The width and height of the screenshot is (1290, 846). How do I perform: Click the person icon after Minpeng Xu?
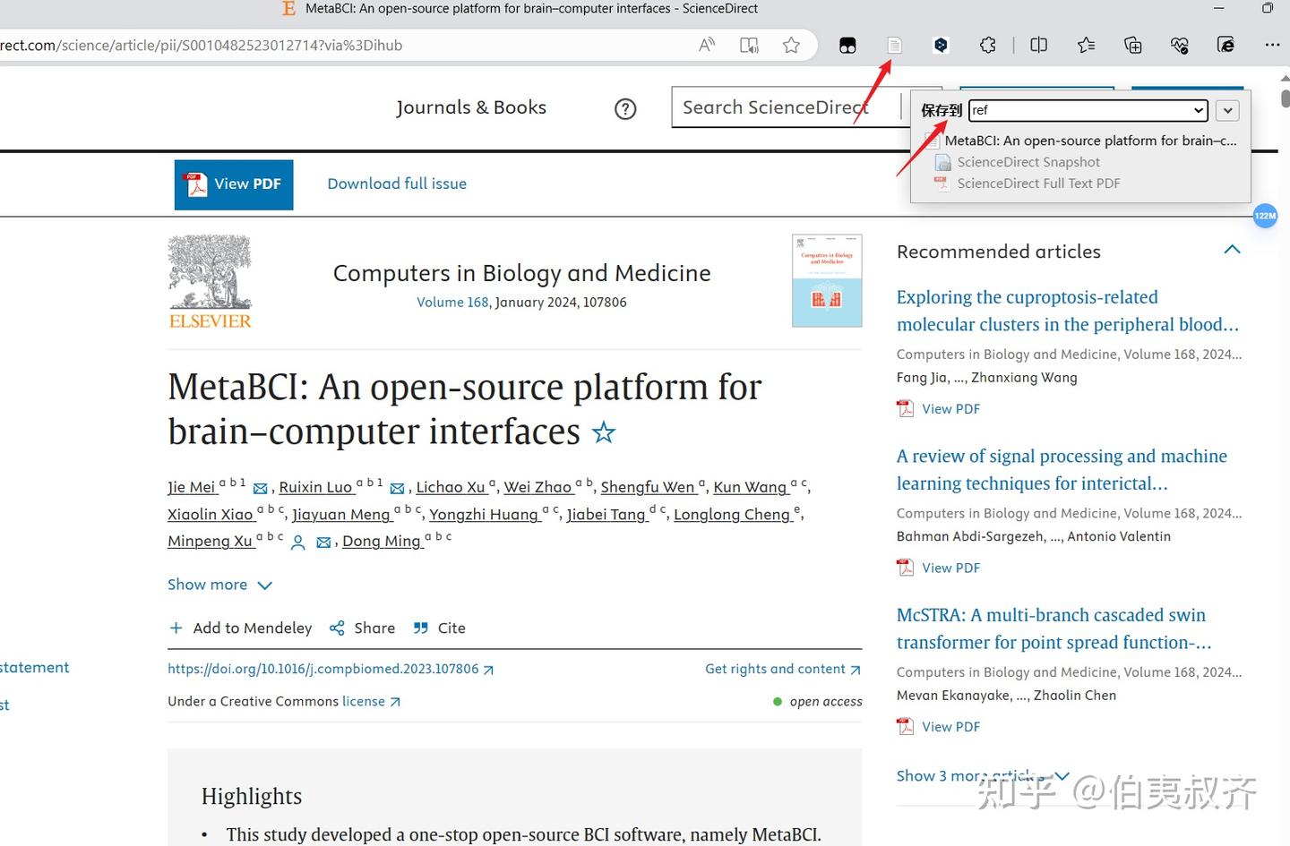pos(298,543)
